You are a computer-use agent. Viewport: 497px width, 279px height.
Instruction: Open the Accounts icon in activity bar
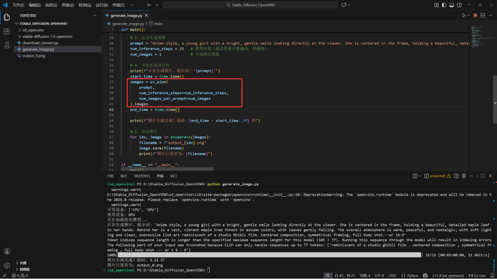pyautogui.click(x=7, y=251)
